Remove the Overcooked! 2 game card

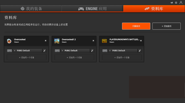pyautogui.click(x=93, y=41)
